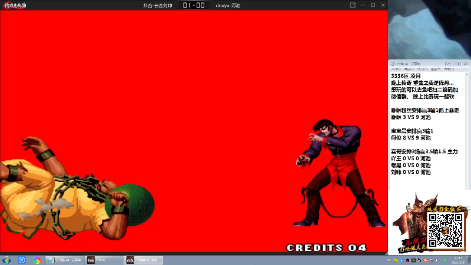Image resolution: width=471 pixels, height=265 pixels.
Task: Open the NVIDIA tray icon
Action: tap(413, 260)
